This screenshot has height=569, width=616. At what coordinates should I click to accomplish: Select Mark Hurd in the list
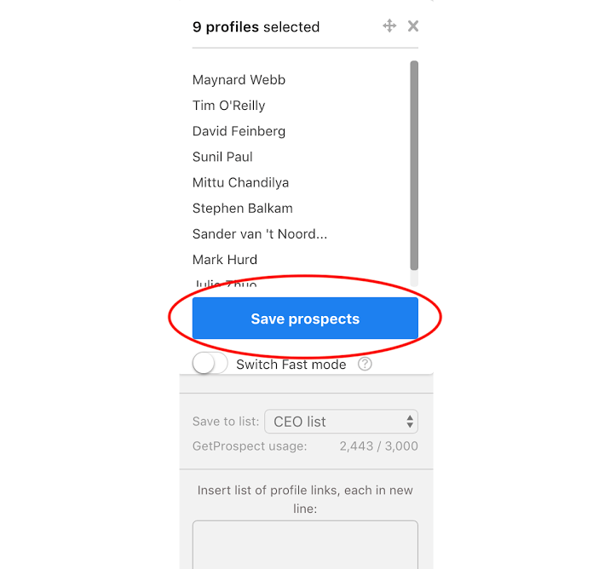click(225, 260)
